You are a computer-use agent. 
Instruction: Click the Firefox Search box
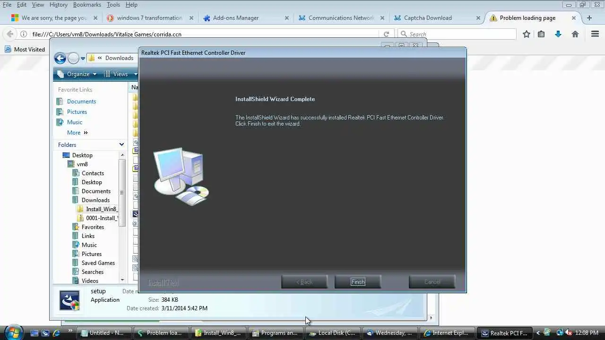[457, 34]
